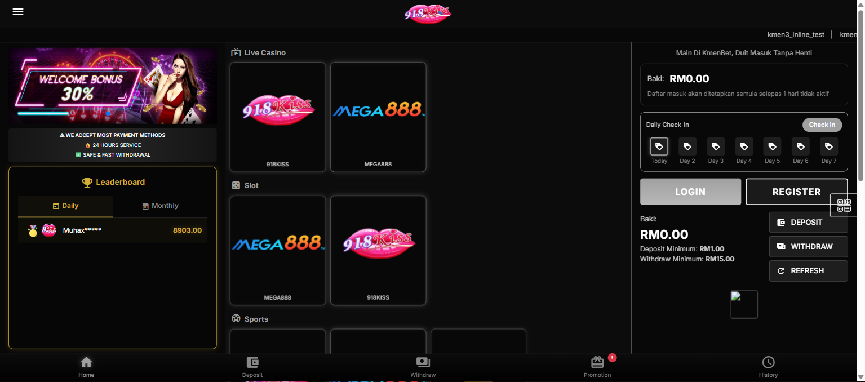Select Day 7 check-in tag
The width and height of the screenshot is (865, 382).
tap(828, 147)
